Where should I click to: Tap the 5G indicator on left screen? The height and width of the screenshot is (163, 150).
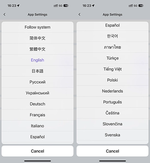coord(61,6)
